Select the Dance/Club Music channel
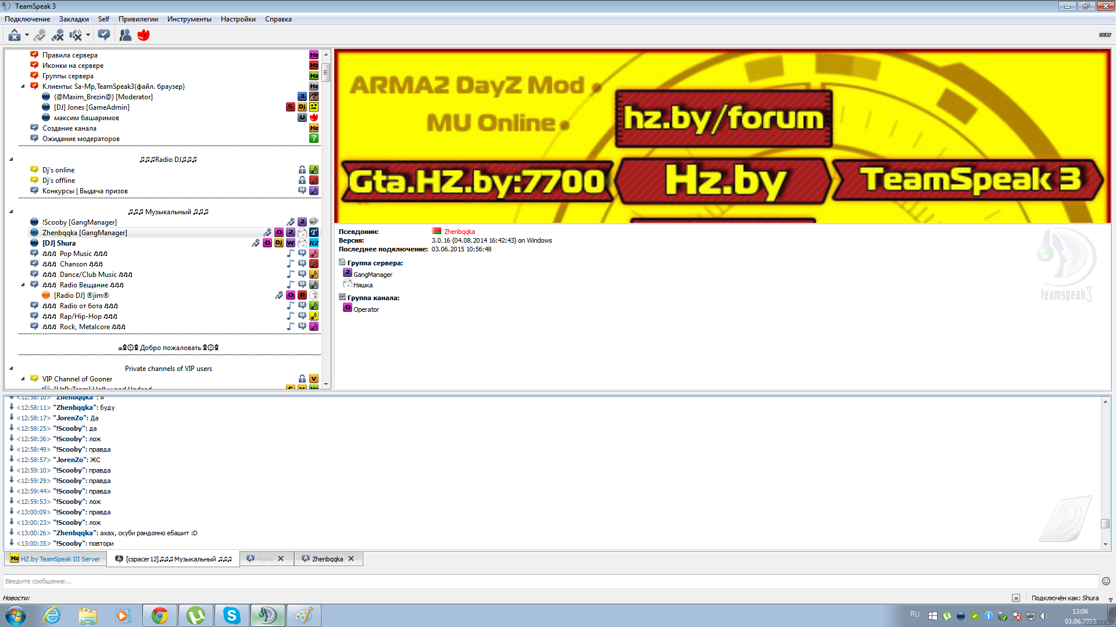 [87, 275]
